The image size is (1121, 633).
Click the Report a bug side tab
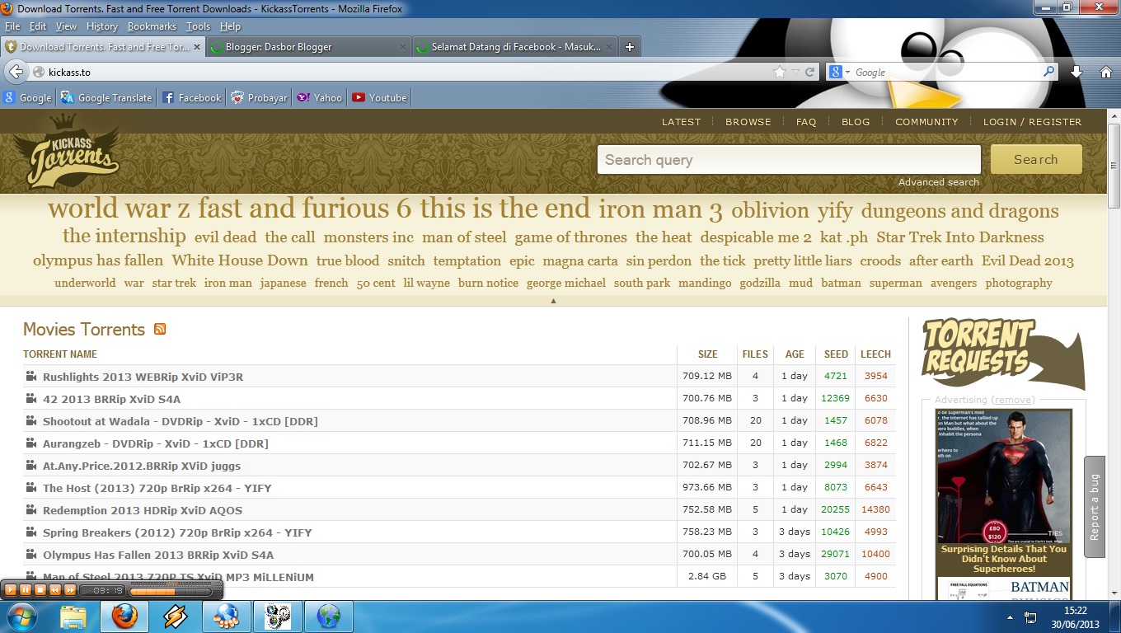point(1095,507)
